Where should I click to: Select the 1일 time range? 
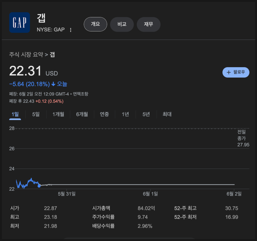[x=15, y=114]
